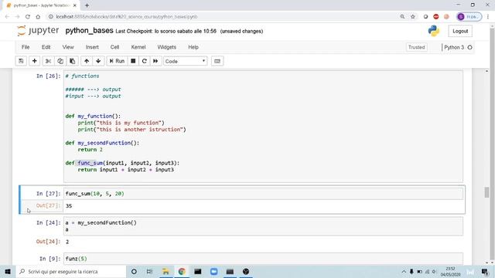Image resolution: width=495 pixels, height=278 pixels.
Task: Open the Windows Start menu
Action: (x=8, y=271)
